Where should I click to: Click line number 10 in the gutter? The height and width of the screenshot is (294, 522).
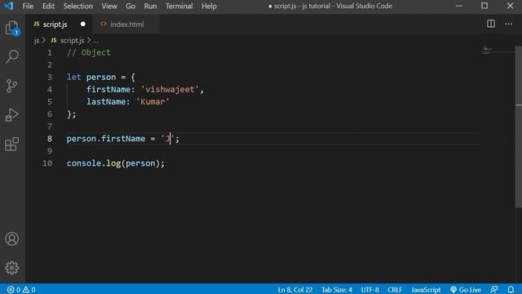click(47, 163)
